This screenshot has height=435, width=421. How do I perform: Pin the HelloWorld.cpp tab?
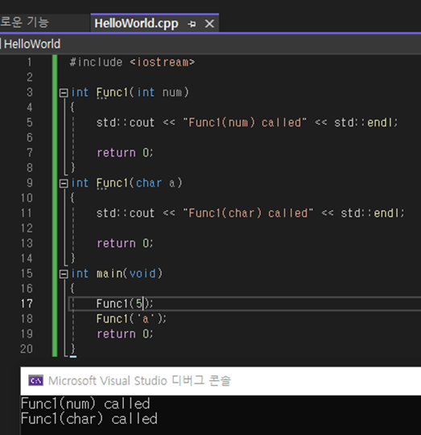(192, 24)
